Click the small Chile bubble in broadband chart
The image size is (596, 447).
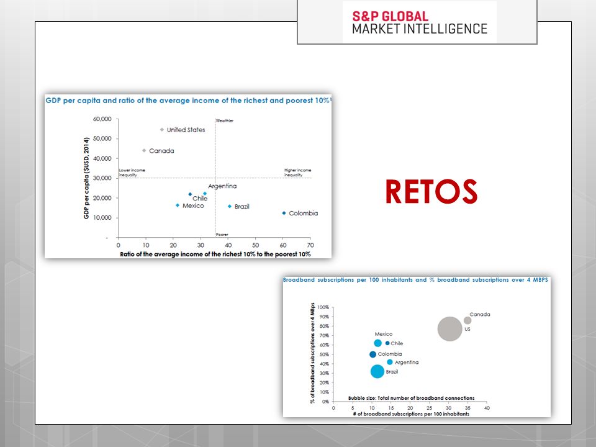(387, 343)
